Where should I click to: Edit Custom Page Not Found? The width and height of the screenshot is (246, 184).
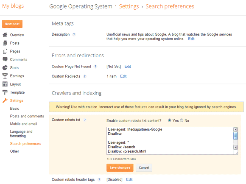pos(128,67)
